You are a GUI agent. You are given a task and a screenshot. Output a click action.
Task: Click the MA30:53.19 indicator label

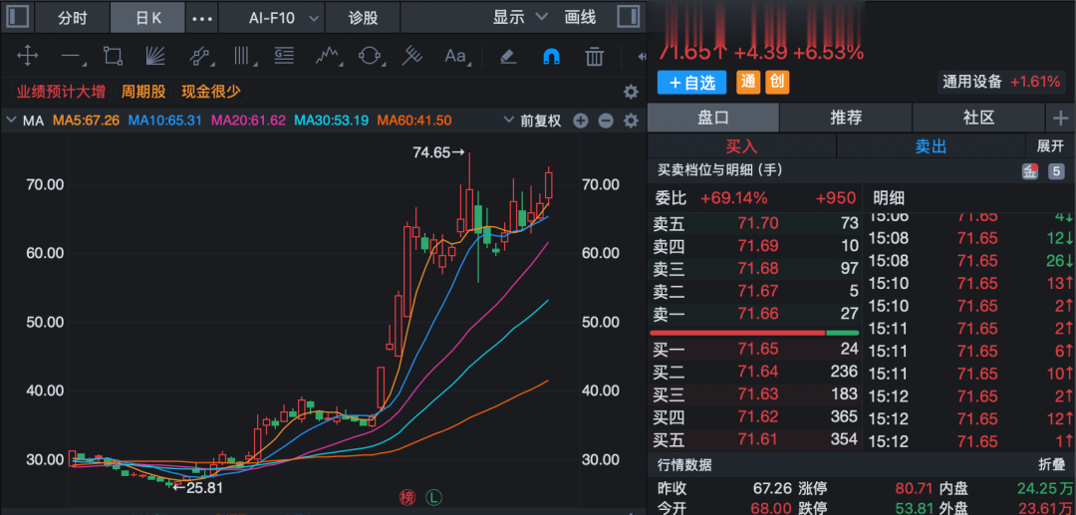[x=332, y=122]
